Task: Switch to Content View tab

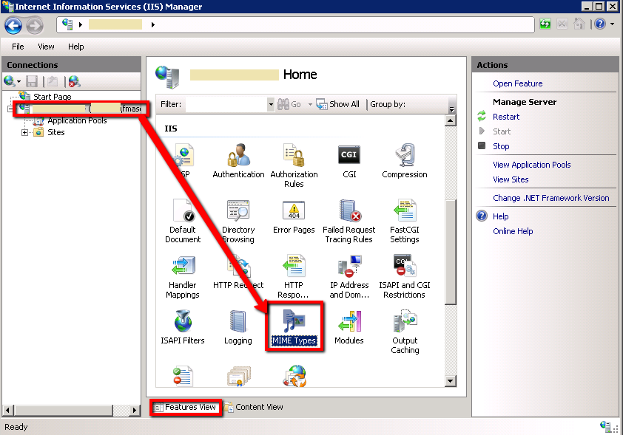Action: click(254, 407)
